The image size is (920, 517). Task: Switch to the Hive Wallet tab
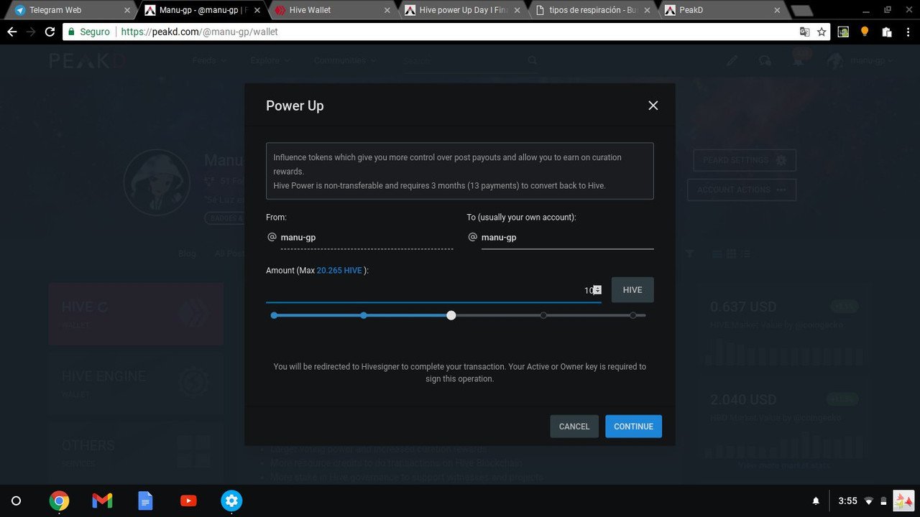coord(331,11)
